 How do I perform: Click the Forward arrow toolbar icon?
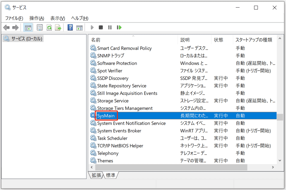pos(15,28)
